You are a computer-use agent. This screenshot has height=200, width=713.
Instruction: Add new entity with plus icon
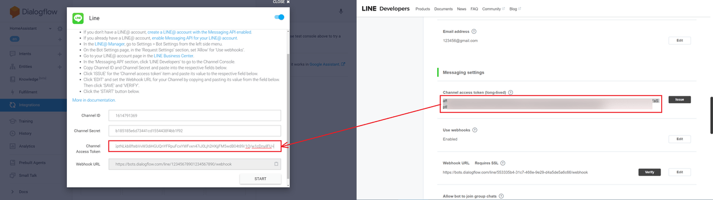[x=60, y=67]
